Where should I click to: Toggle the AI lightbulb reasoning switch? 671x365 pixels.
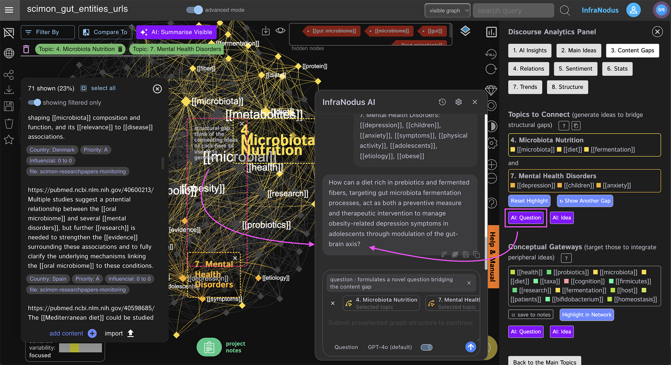pos(426,347)
